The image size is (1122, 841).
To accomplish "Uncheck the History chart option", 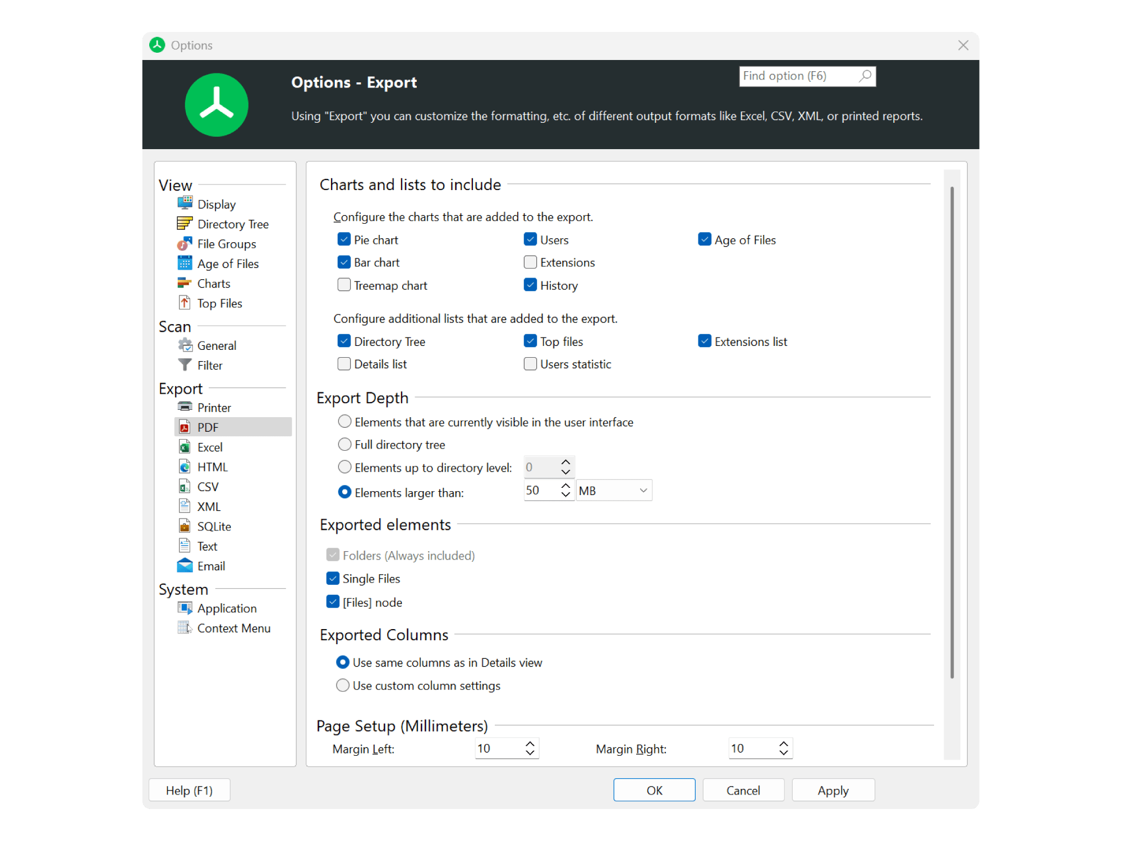I will point(530,285).
